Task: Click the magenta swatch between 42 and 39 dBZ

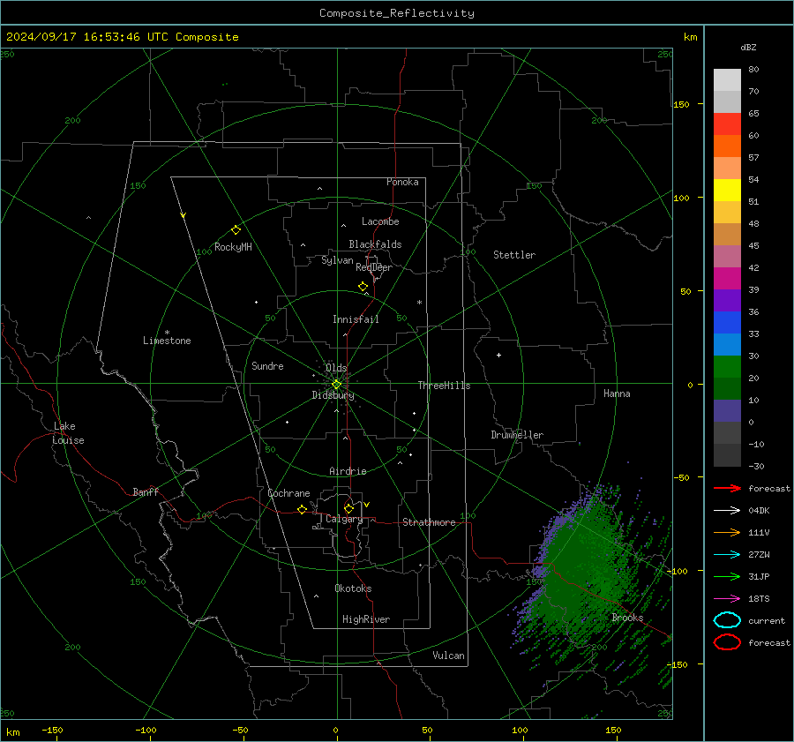Action: point(727,279)
